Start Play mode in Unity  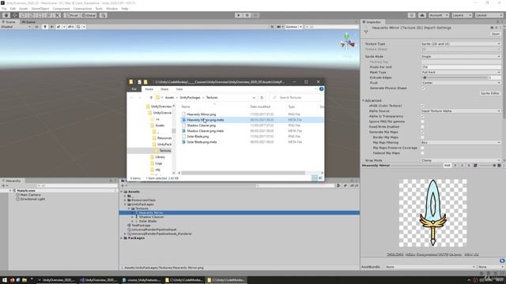point(239,15)
